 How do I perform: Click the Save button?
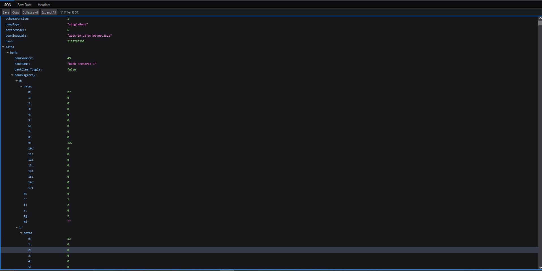(6, 12)
